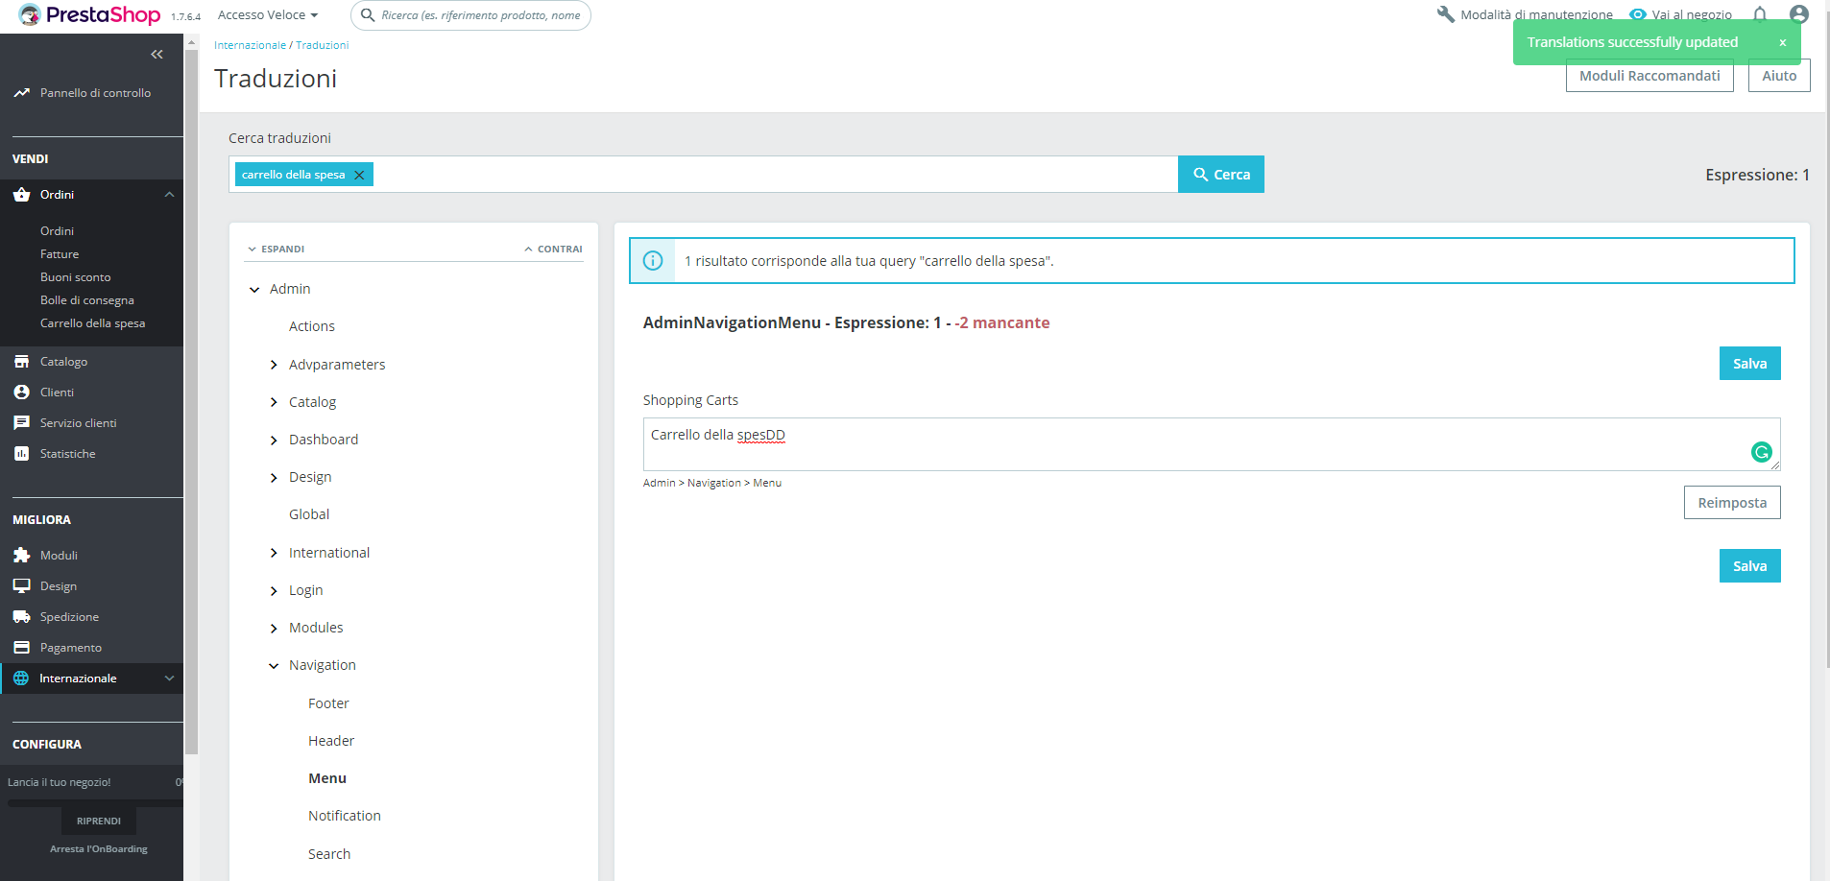Click the Moduli sidebar icon

pyautogui.click(x=22, y=555)
